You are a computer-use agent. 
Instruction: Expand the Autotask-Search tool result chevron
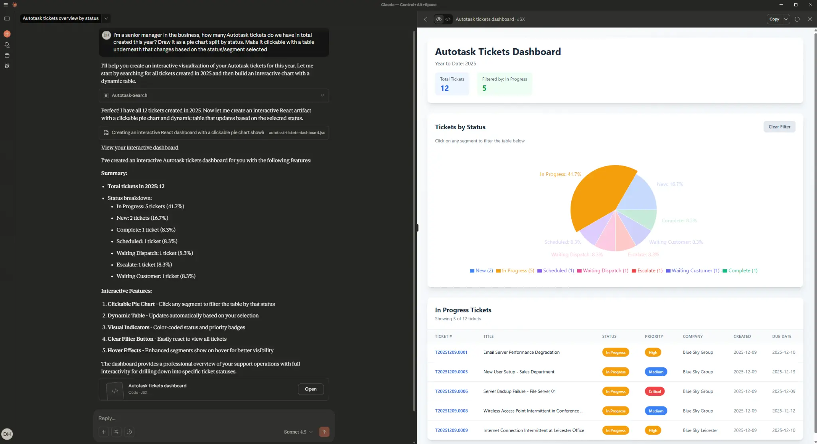[322, 95]
